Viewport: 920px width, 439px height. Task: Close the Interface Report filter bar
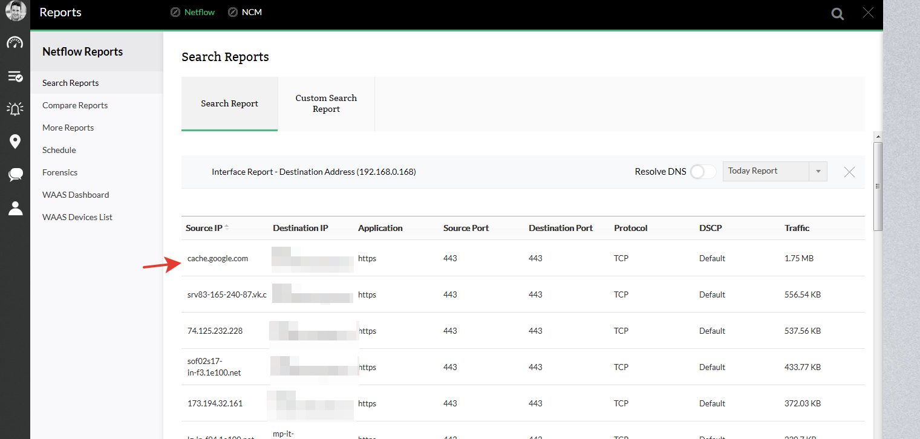[849, 172]
